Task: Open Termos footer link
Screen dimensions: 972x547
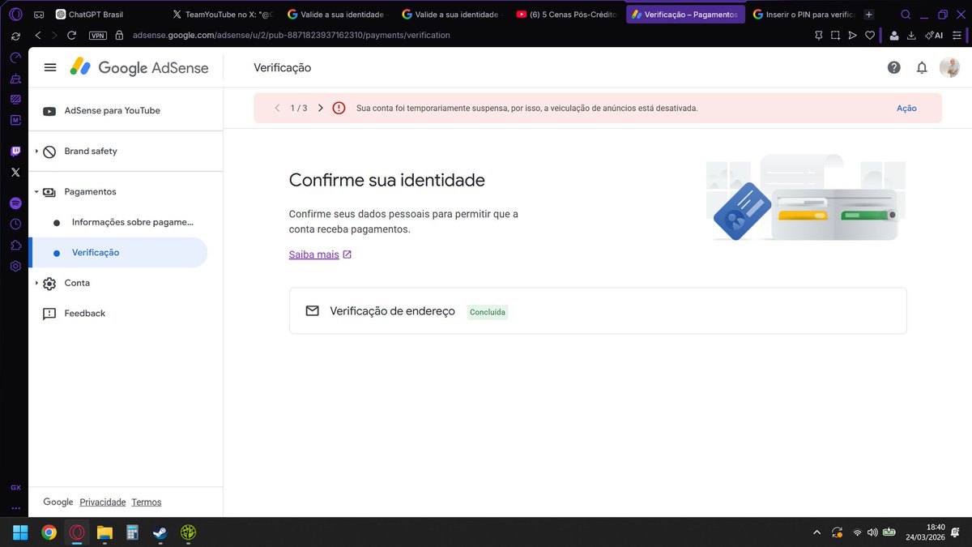Action: (x=147, y=502)
